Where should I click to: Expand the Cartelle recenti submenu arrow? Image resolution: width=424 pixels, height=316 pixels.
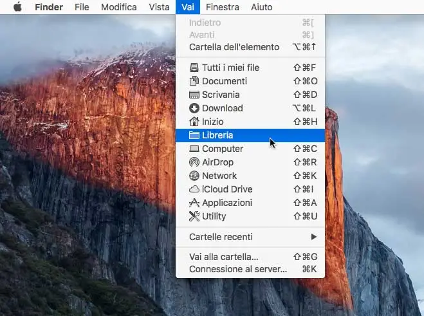314,237
